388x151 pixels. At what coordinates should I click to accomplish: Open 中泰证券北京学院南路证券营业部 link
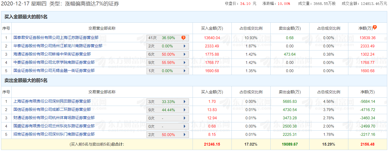(54, 62)
